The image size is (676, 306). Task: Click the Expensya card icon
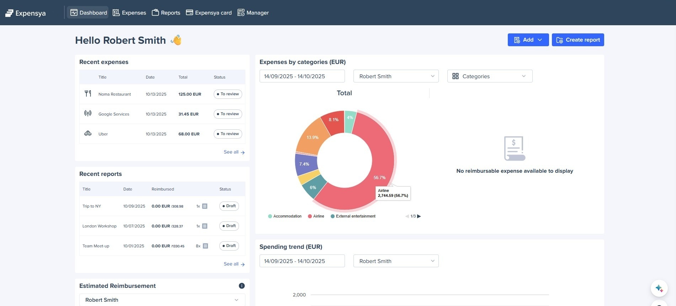190,13
